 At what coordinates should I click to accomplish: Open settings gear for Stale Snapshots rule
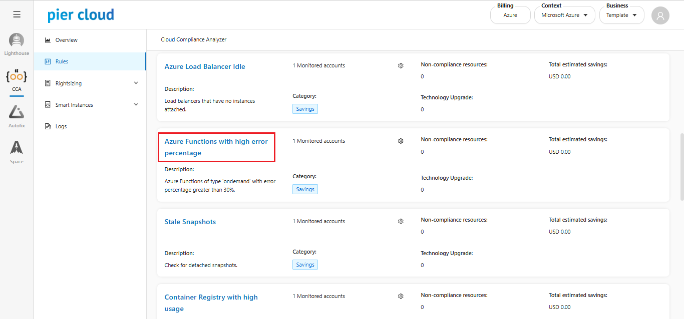tap(401, 222)
